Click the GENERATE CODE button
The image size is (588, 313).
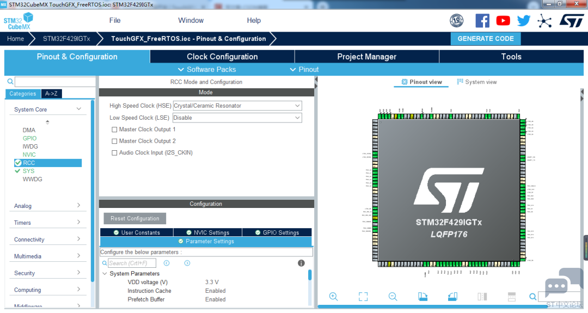[x=486, y=39]
